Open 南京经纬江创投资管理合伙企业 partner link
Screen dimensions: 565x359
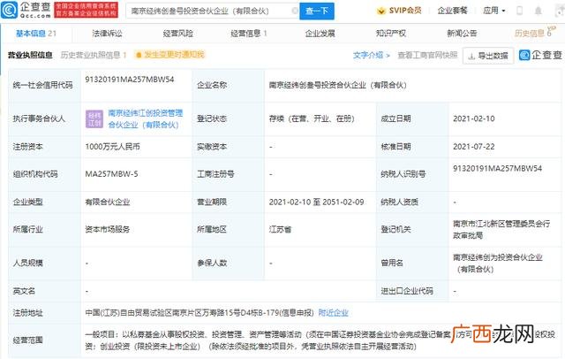(146, 119)
